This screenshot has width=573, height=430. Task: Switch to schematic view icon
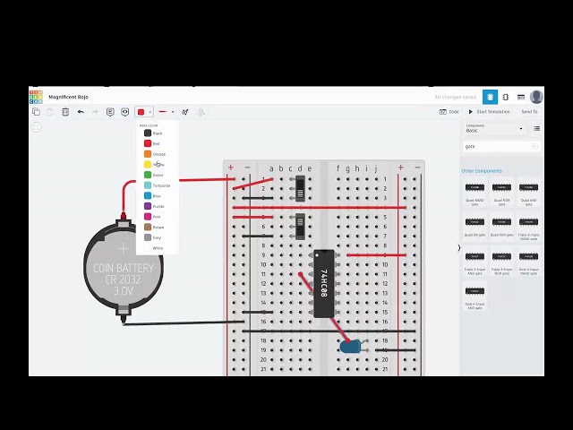[505, 97]
